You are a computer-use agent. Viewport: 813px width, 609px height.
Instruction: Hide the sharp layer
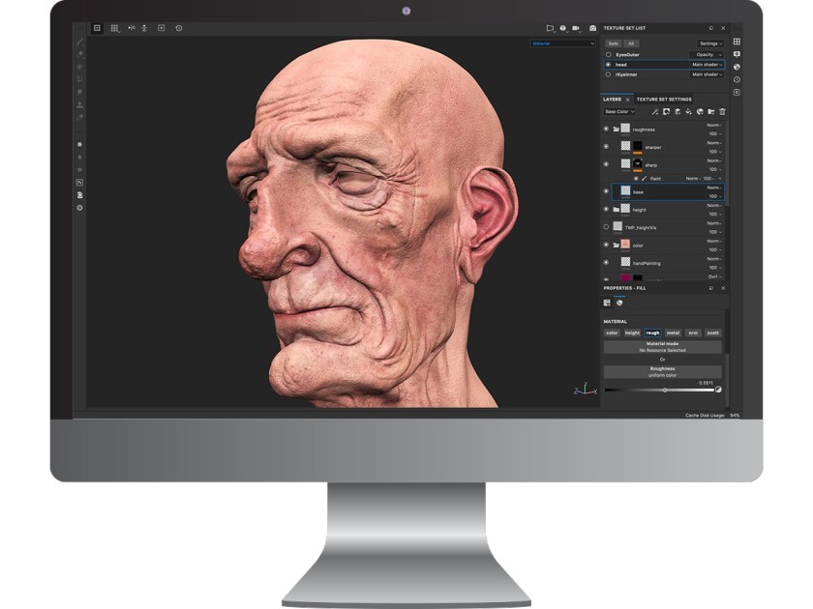(x=606, y=164)
